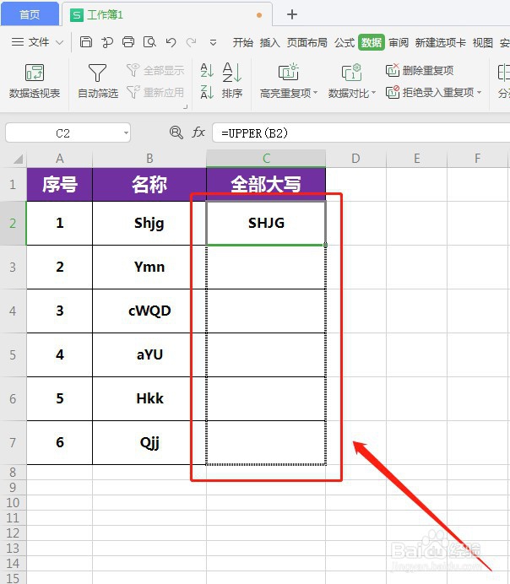Select column B header
This screenshot has width=510, height=584.
[149, 159]
